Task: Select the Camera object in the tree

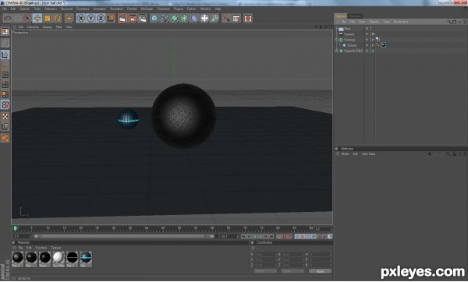Action: (349, 34)
